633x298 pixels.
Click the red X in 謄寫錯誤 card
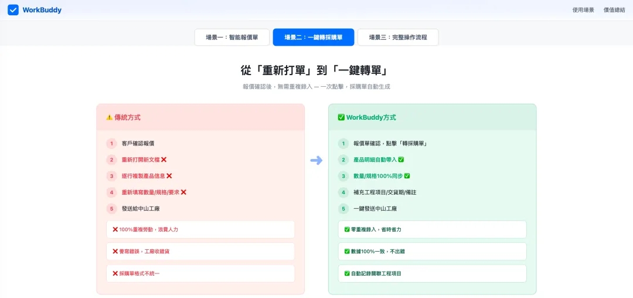(115, 251)
